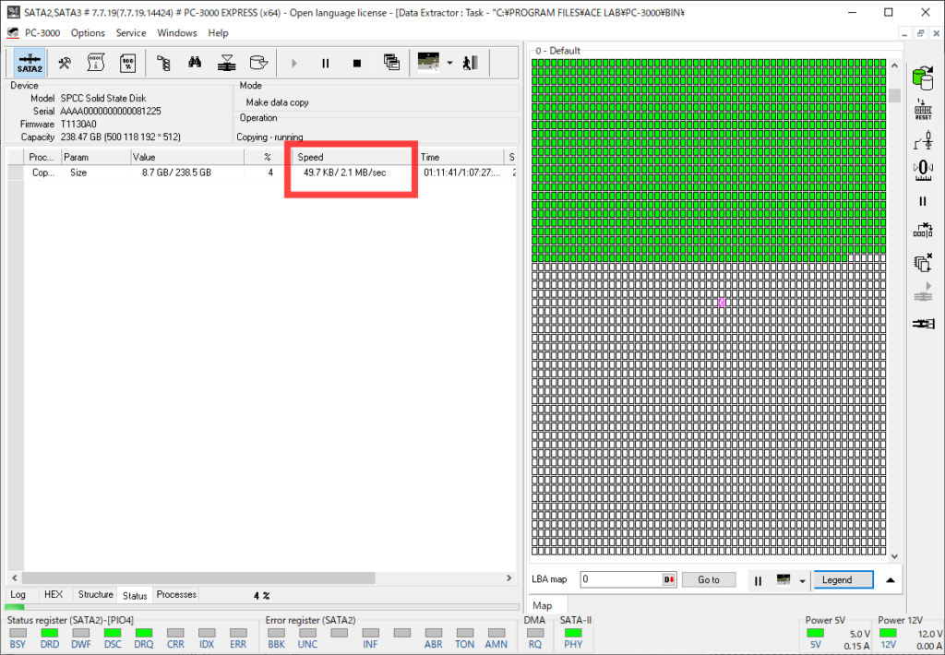945x655 pixels.
Task: Click the sector map's scroll down arrow
Action: coord(894,556)
